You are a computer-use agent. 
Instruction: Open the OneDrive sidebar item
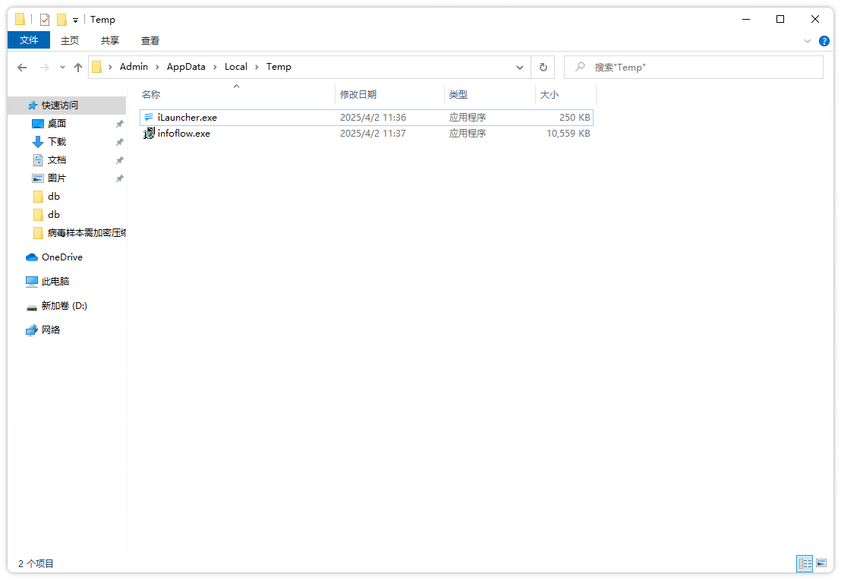point(61,257)
